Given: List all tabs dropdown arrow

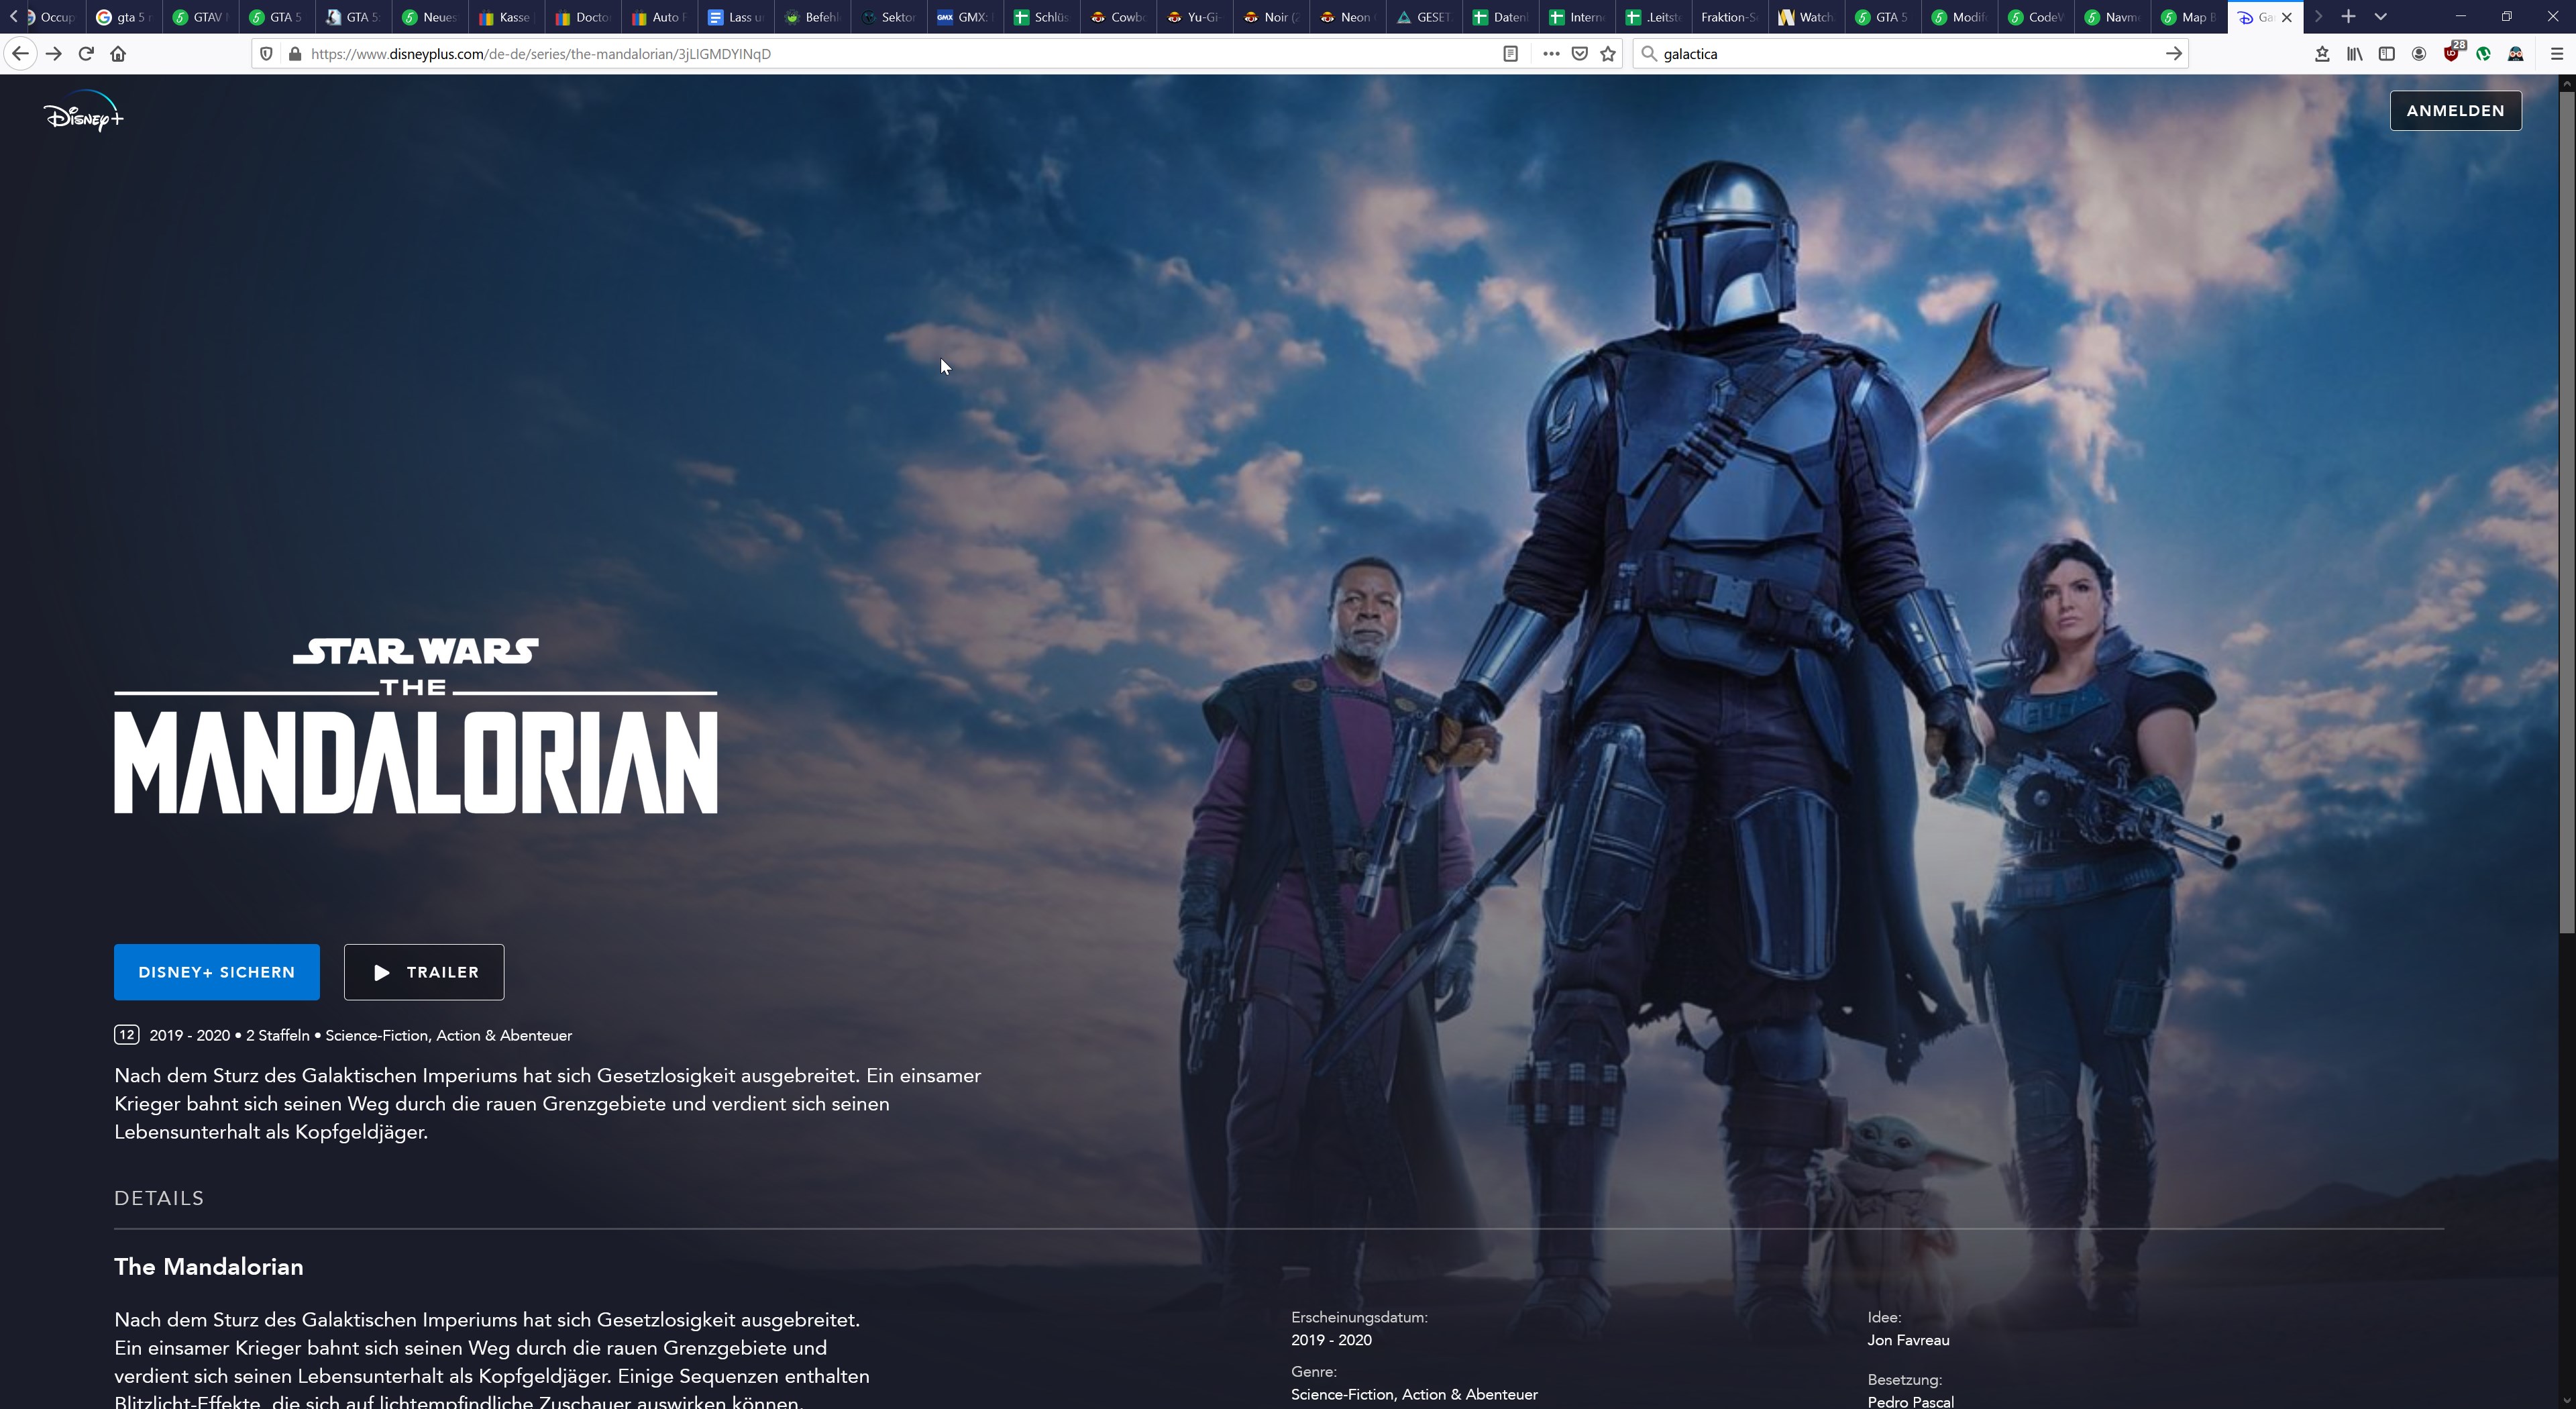Looking at the screenshot, I should pos(2381,17).
